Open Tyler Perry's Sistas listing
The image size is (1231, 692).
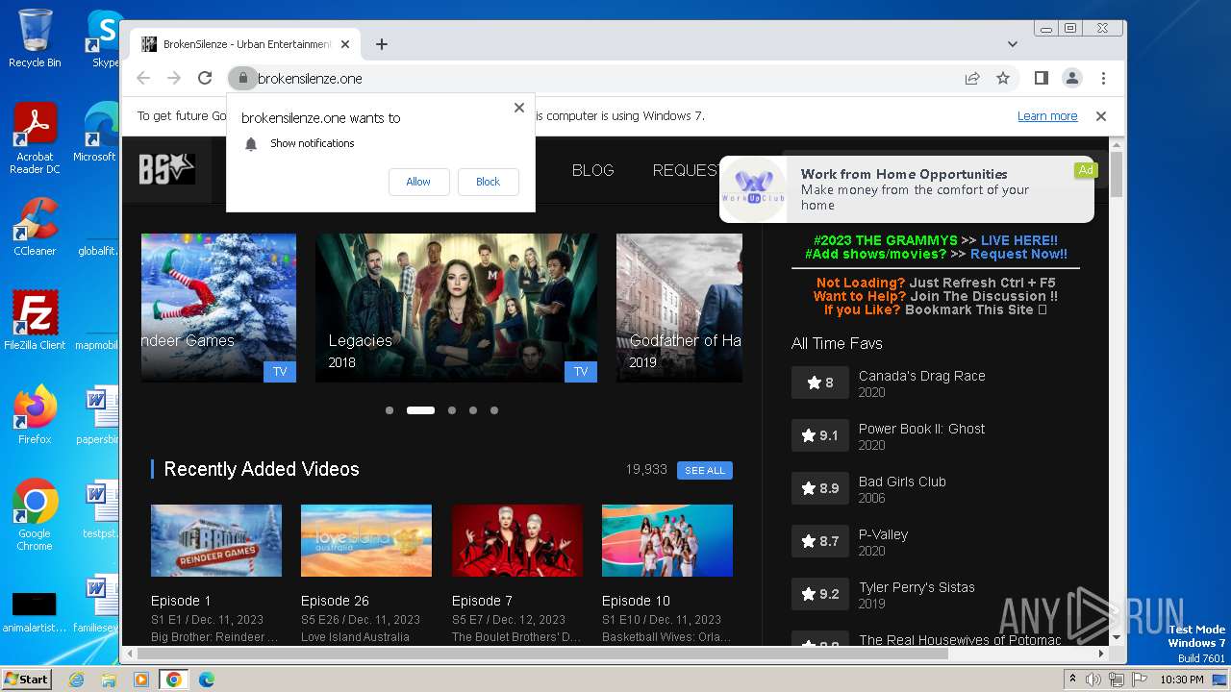pyautogui.click(x=917, y=587)
